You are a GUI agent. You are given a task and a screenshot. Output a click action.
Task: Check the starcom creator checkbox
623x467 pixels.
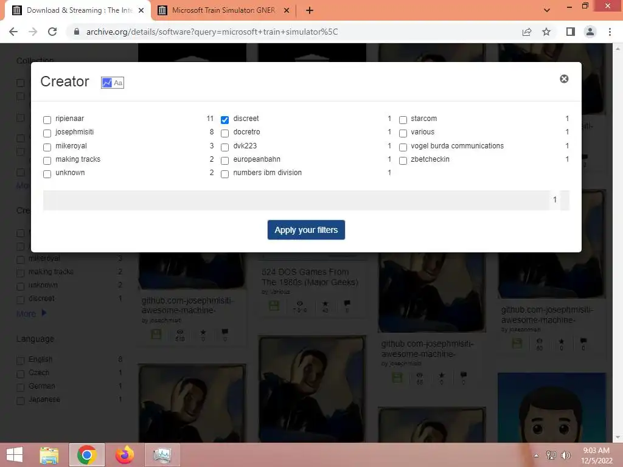[x=403, y=120]
